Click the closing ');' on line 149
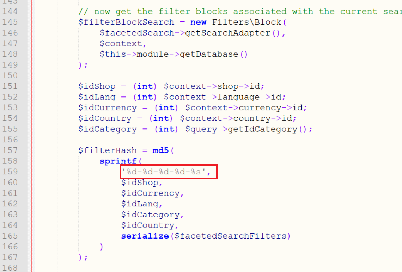The image size is (402, 272). coord(83,65)
